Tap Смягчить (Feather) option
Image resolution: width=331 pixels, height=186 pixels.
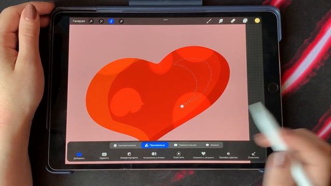178,156
